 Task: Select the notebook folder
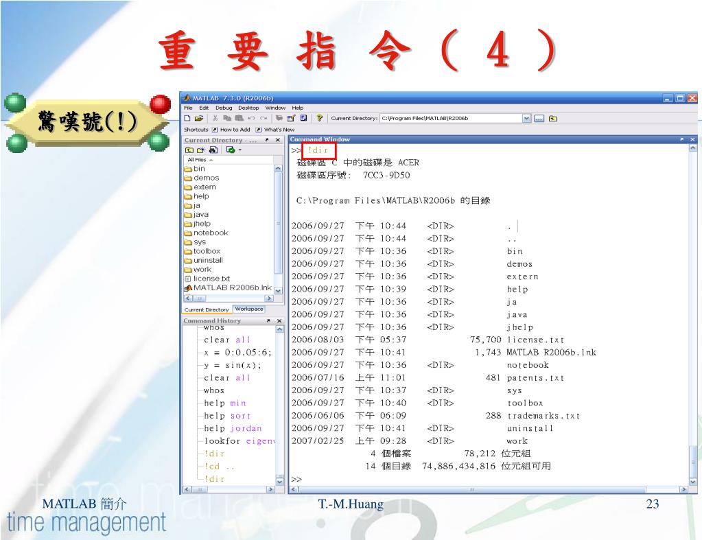(207, 233)
